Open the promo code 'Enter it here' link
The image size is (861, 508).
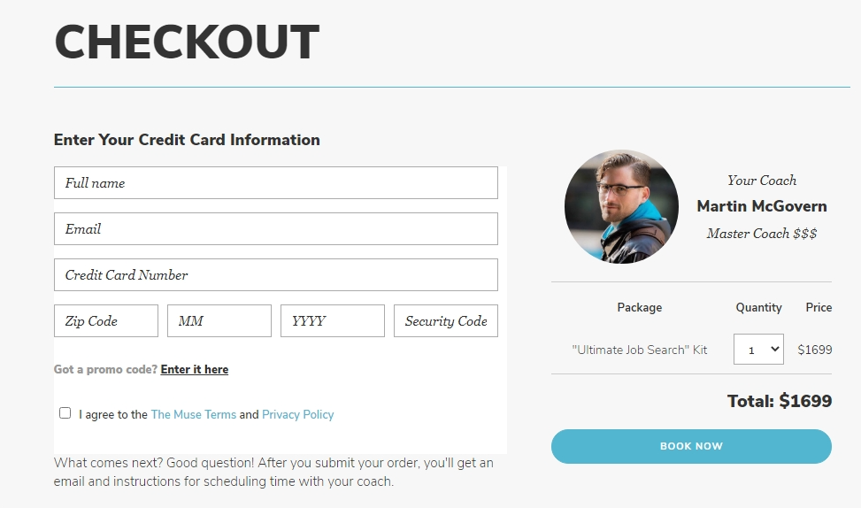[195, 370]
